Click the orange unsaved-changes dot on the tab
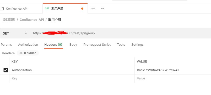 tap(82, 9)
